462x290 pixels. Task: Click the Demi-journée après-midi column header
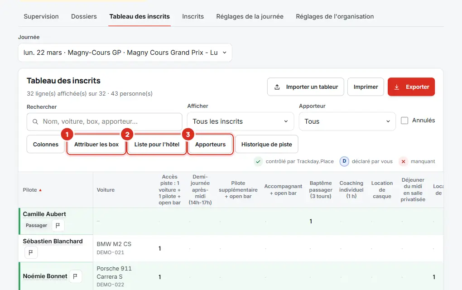pos(200,190)
